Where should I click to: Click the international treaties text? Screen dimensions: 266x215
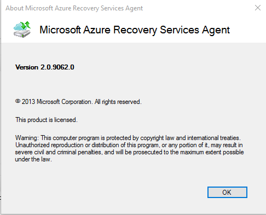(x=214, y=138)
